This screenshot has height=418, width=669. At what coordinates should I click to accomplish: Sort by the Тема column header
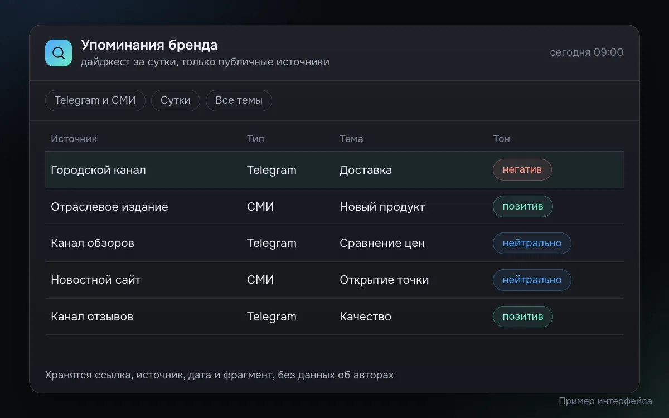351,139
